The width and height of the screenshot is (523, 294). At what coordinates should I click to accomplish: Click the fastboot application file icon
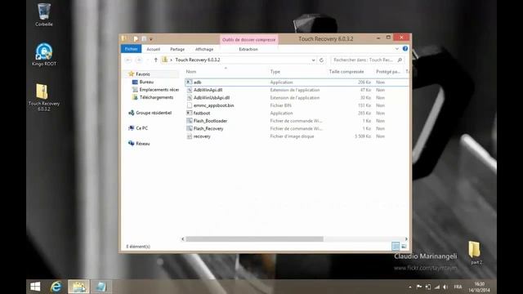(x=189, y=113)
